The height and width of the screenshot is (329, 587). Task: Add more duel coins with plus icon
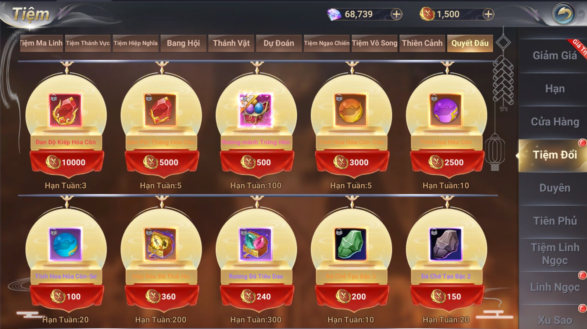point(488,14)
